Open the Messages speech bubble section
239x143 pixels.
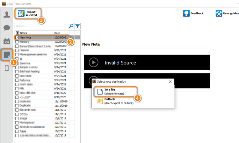point(7,28)
